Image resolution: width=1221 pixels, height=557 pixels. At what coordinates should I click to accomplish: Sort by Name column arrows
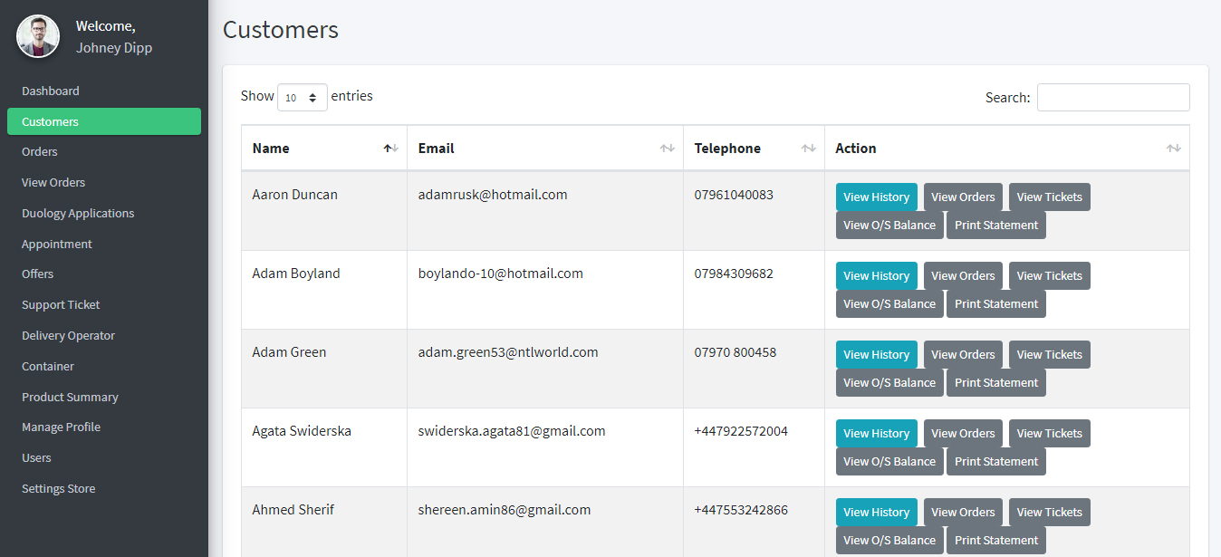[x=390, y=149]
